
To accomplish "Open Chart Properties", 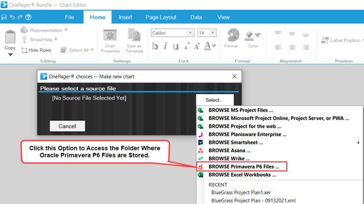I will tap(110, 41).
